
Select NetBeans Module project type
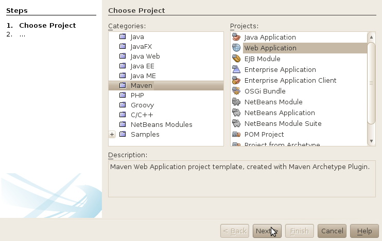pos(273,102)
